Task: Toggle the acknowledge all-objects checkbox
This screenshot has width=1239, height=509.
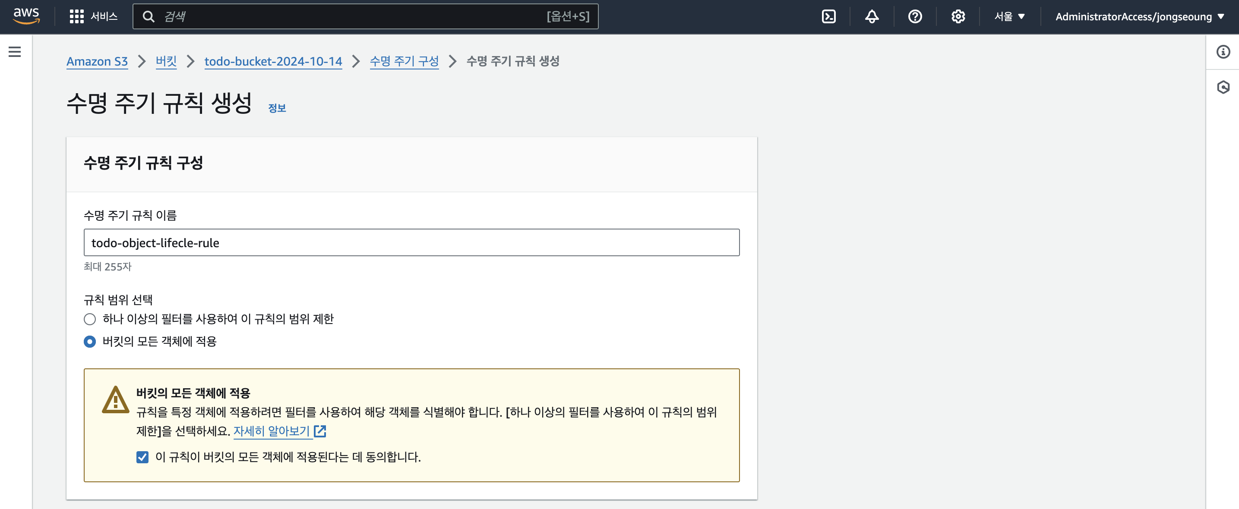Action: 142,457
